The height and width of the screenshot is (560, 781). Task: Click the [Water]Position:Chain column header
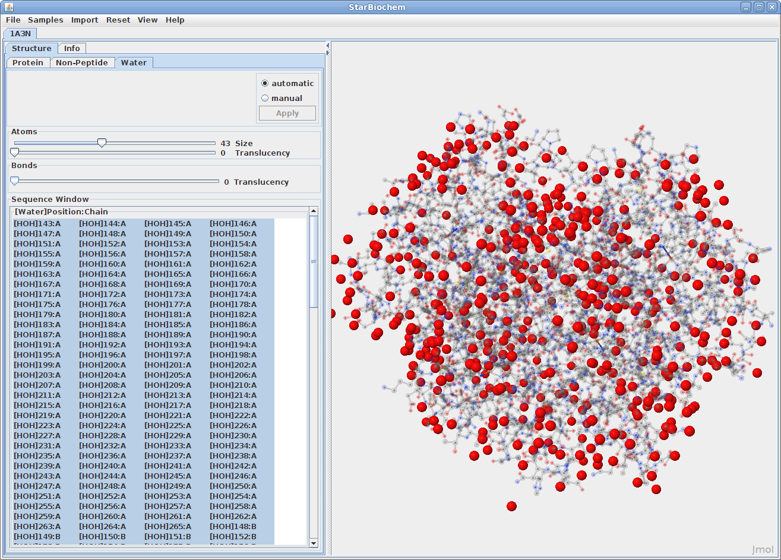coord(62,211)
